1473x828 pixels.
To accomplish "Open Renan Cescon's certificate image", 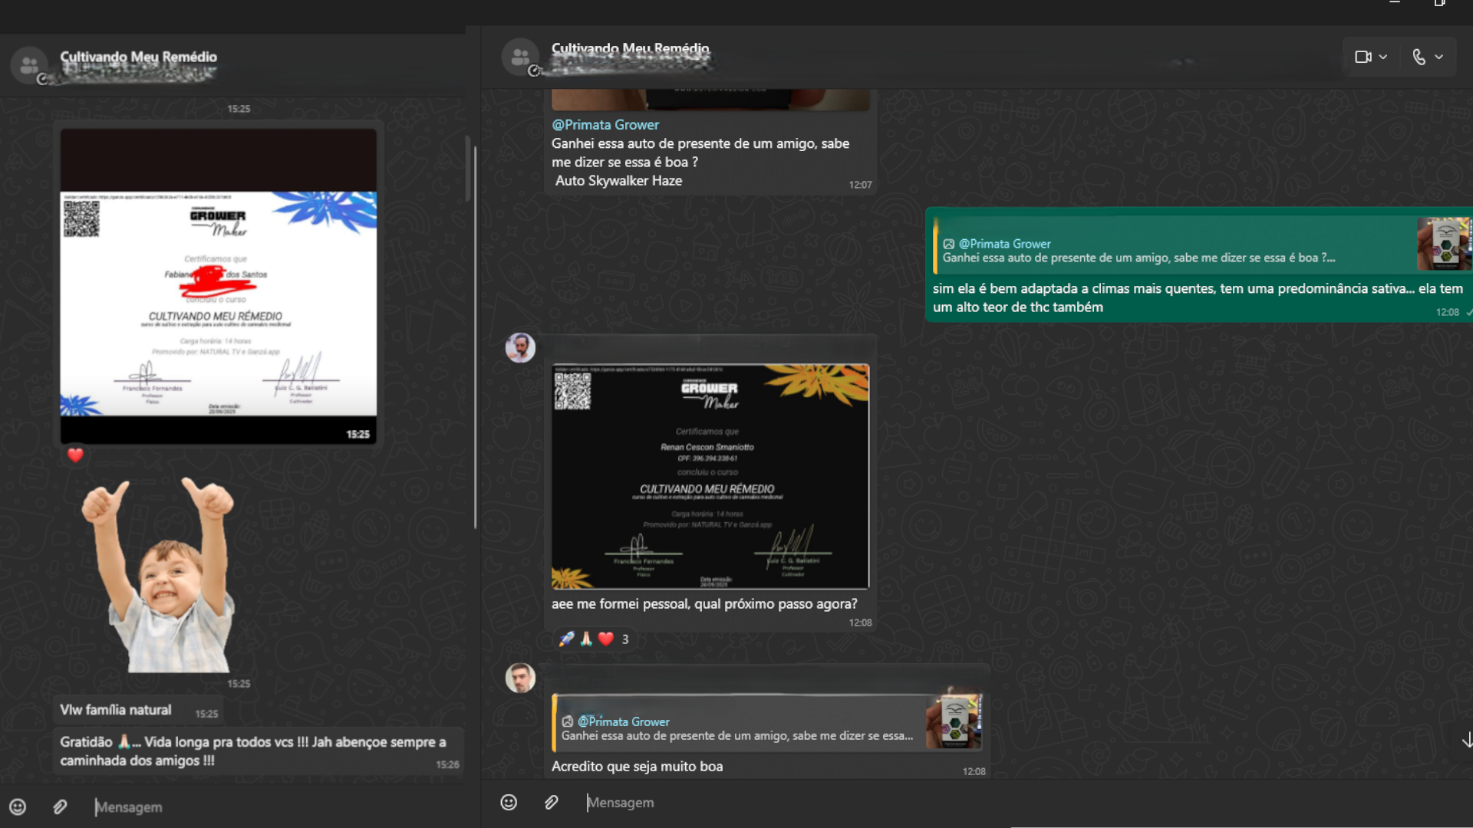I will point(710,475).
